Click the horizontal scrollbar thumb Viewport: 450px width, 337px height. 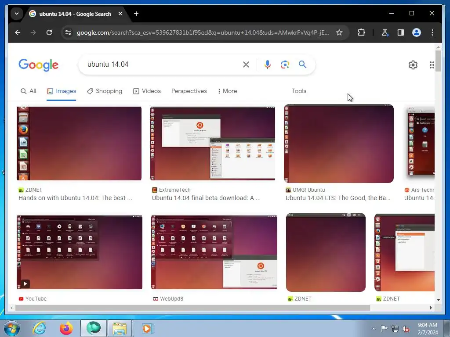(192, 308)
